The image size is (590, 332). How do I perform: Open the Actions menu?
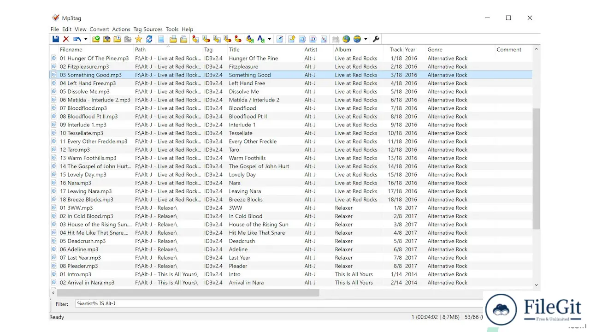[121, 29]
